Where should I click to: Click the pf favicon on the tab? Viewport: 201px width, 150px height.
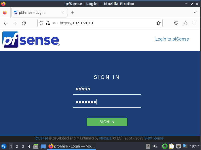tap(16, 13)
